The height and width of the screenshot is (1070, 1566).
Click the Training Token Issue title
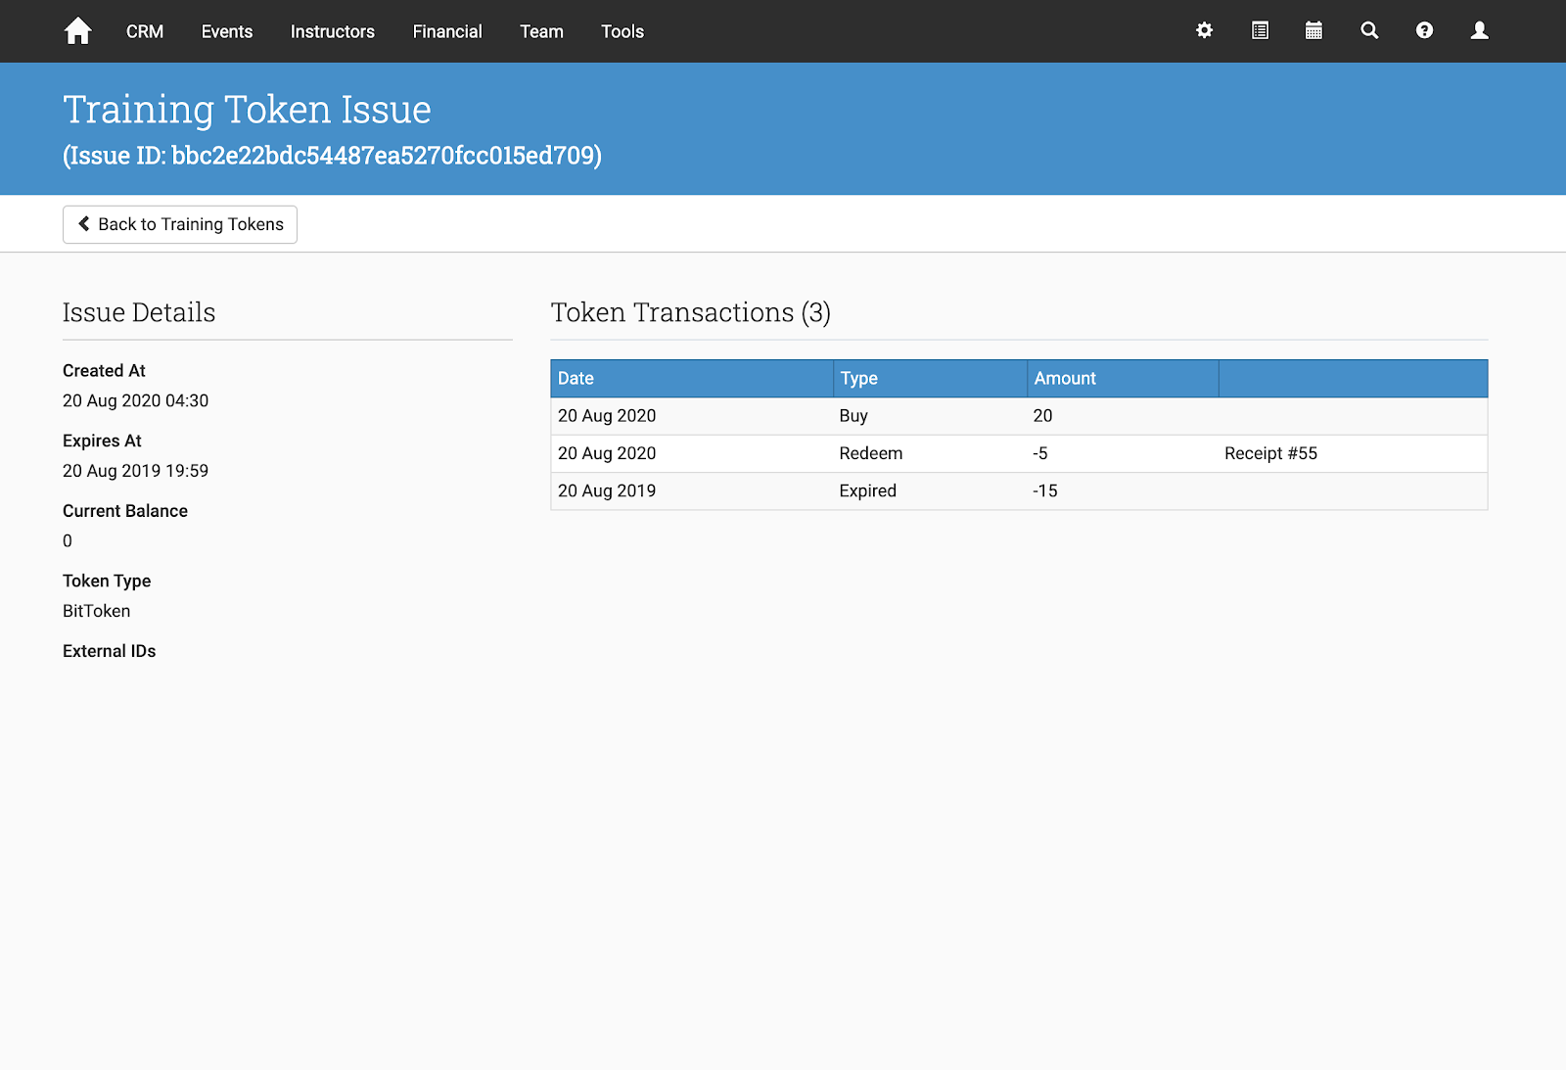coord(247,110)
